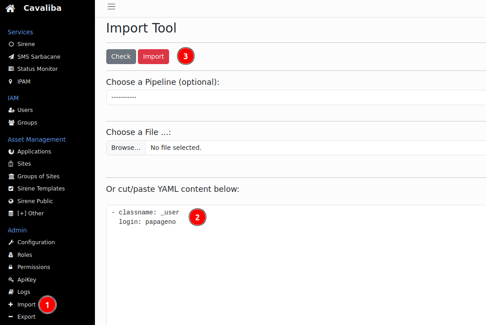Open the Logs panel icon
Viewport: 486px width, 325px height.
[x=10, y=292]
